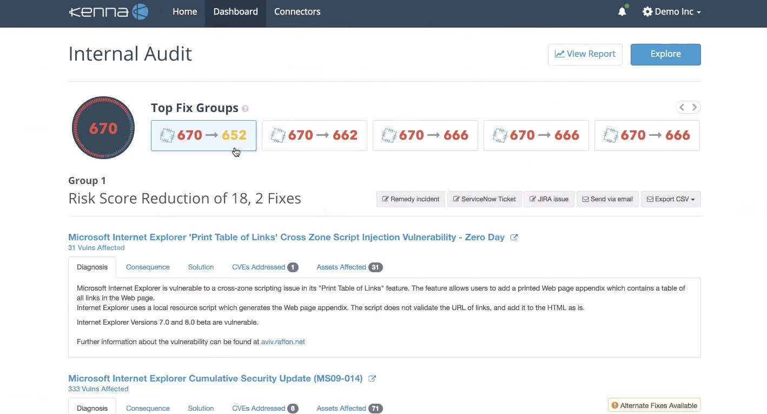Image resolution: width=767 pixels, height=414 pixels.
Task: Open the notifications bell
Action: pos(622,11)
